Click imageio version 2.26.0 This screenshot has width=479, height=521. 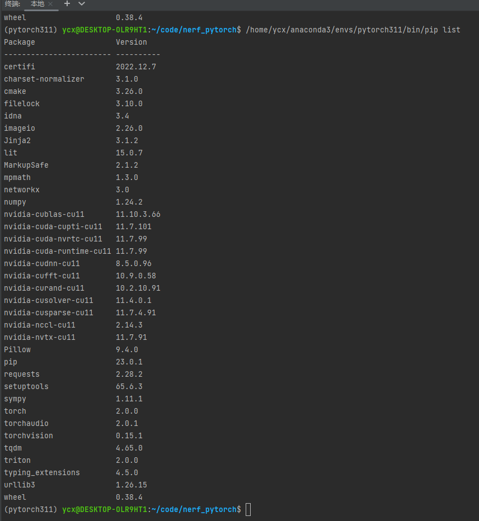click(x=129, y=128)
